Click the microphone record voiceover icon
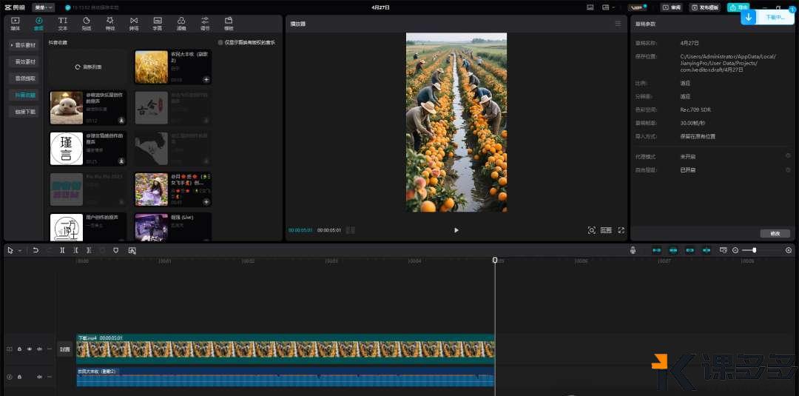The height and width of the screenshot is (396, 799). (633, 250)
